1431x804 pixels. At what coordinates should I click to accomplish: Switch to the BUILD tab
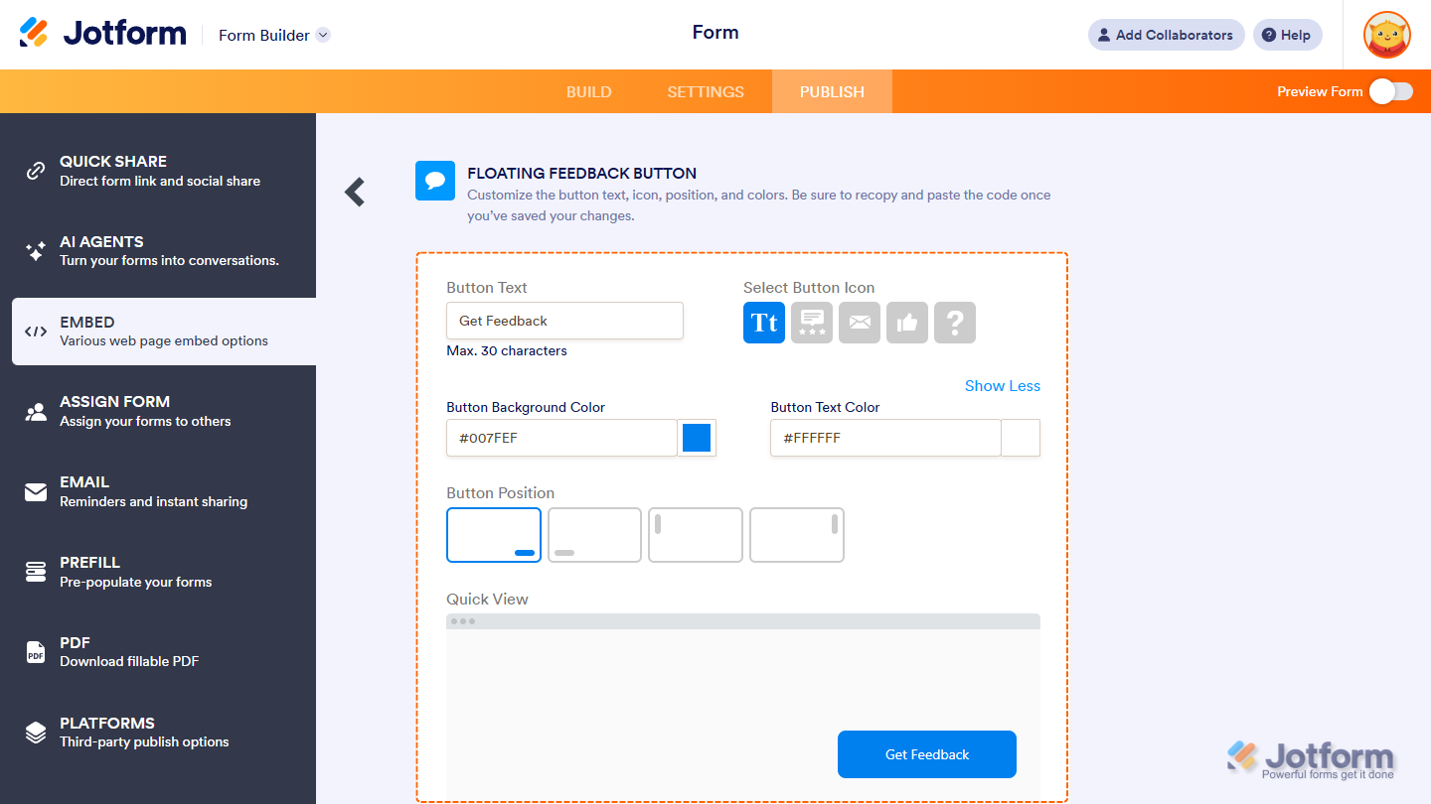588,90
